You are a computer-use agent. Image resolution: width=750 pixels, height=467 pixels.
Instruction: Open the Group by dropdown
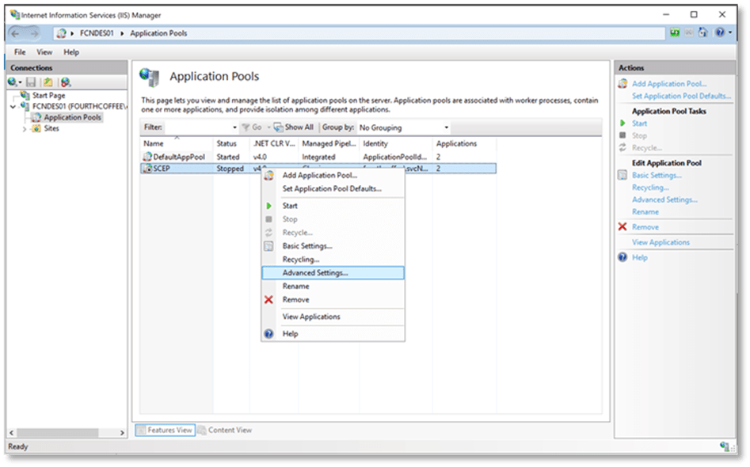447,127
